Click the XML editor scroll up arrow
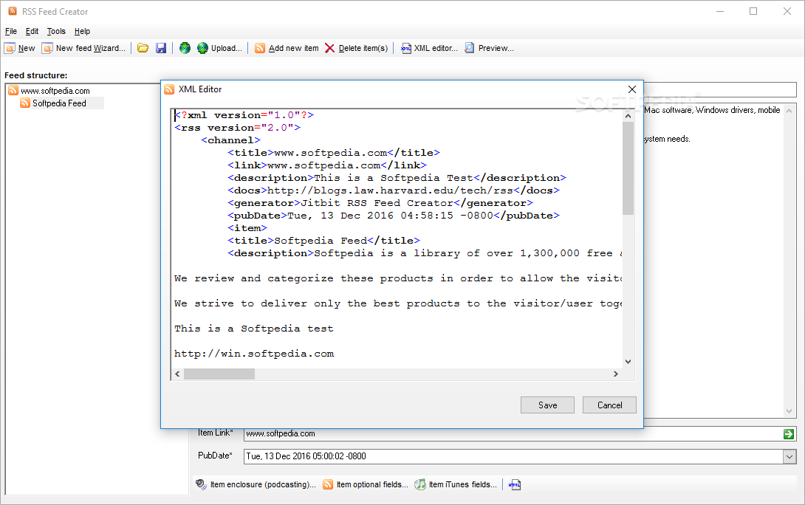This screenshot has width=805, height=505. [x=628, y=116]
